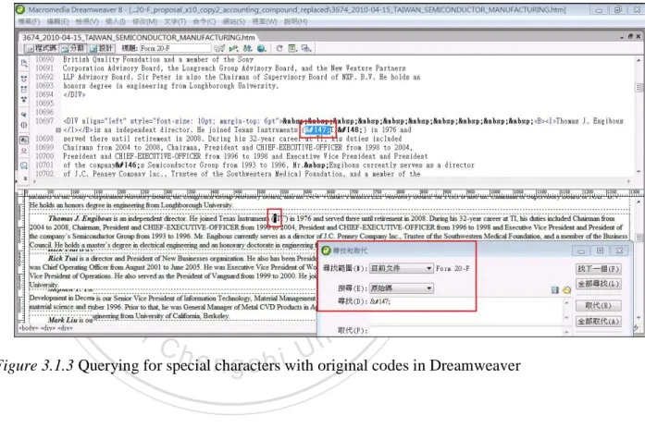Click the Preview in Browser globe icon
Screen dimensions: 645x440
point(261,48)
